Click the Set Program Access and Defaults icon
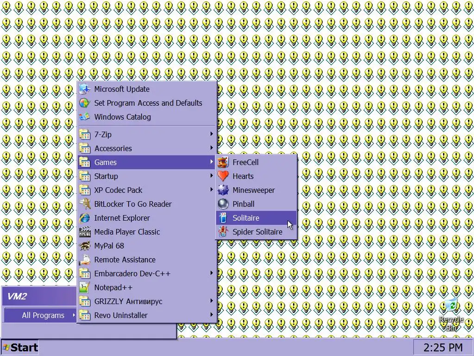This screenshot has width=474, height=356. [x=85, y=103]
